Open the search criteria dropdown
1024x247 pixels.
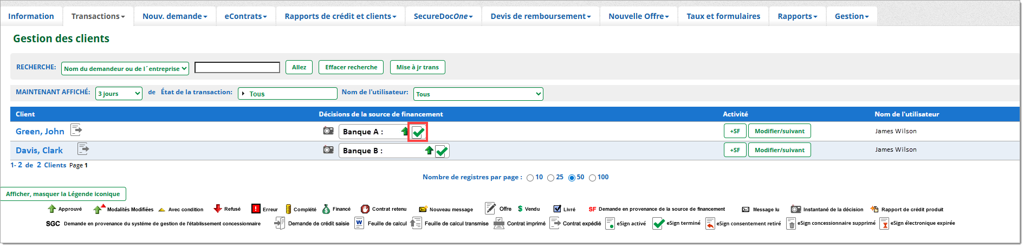click(x=126, y=68)
